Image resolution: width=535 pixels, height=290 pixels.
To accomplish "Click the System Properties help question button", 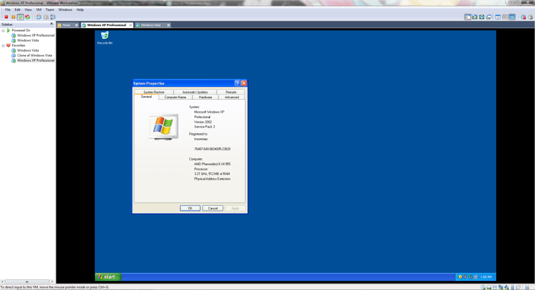I will 237,83.
